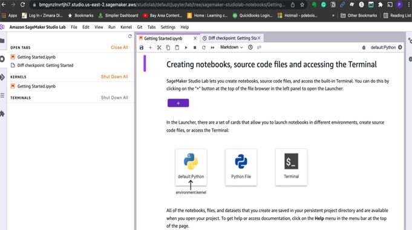Screen dimensions: 412x230
Task: Click the kernel status circle indicator
Action: click(400, 47)
